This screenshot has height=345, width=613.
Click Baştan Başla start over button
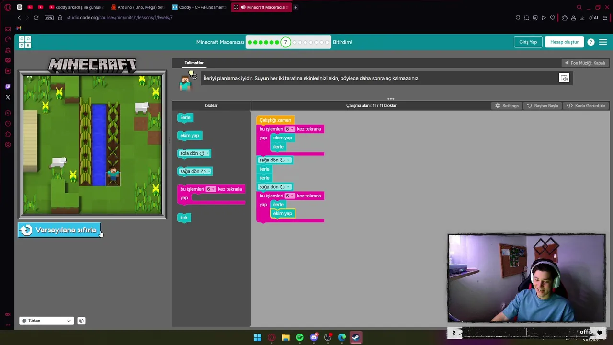(x=543, y=105)
